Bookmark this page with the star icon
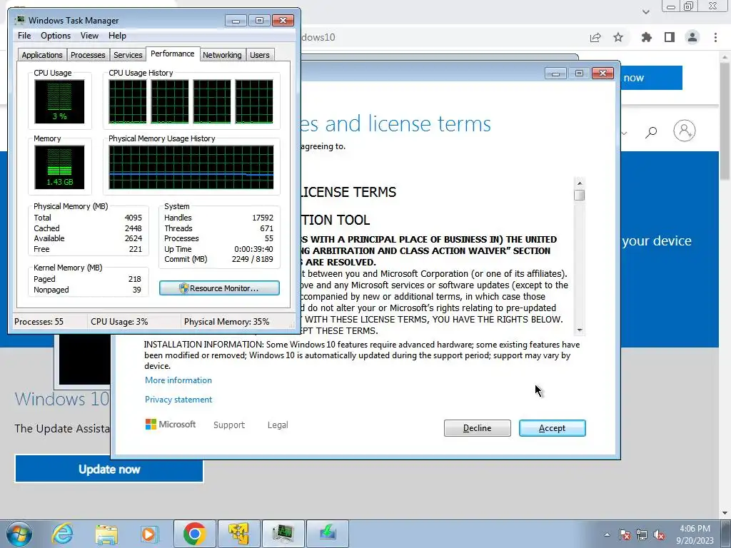Image resolution: width=731 pixels, height=548 pixels. pos(618,37)
